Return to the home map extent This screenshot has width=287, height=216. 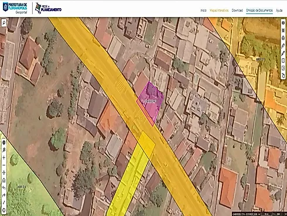coord(4,180)
